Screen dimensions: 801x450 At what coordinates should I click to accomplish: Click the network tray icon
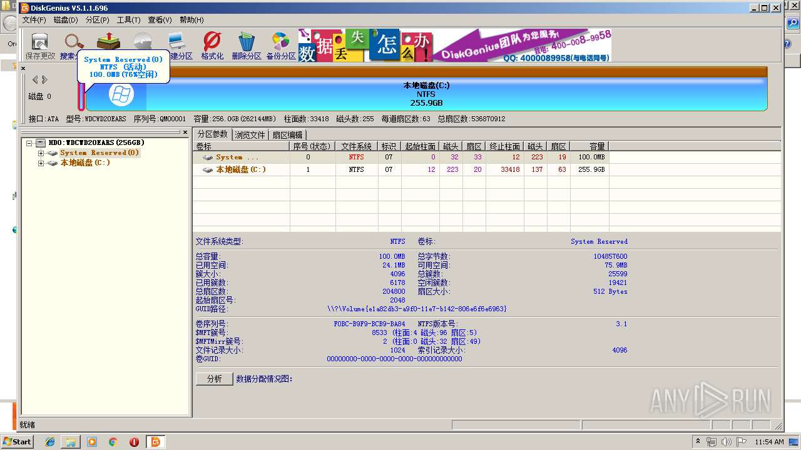(x=712, y=442)
